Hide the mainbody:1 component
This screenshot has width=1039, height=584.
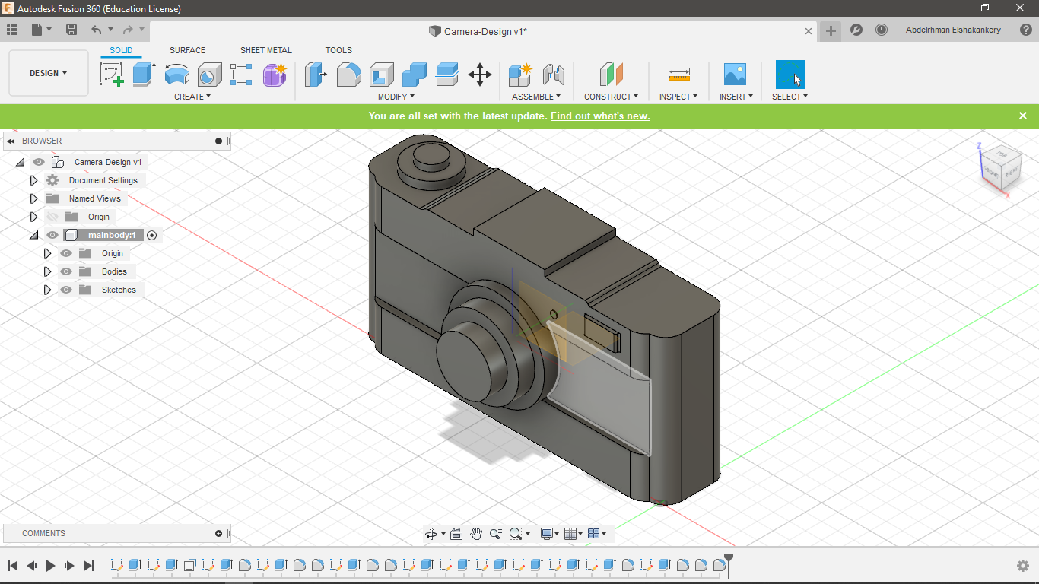coord(52,235)
